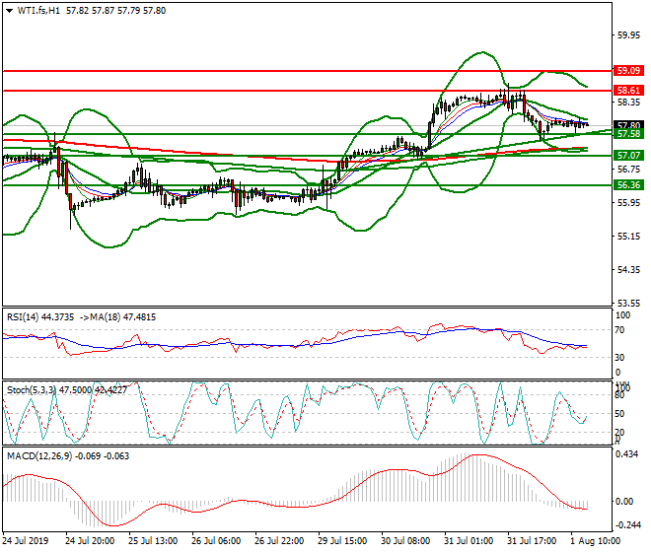Viewport: 651px width, 552px height.
Task: Click the 55.95 price scale value
Action: pyautogui.click(x=628, y=202)
